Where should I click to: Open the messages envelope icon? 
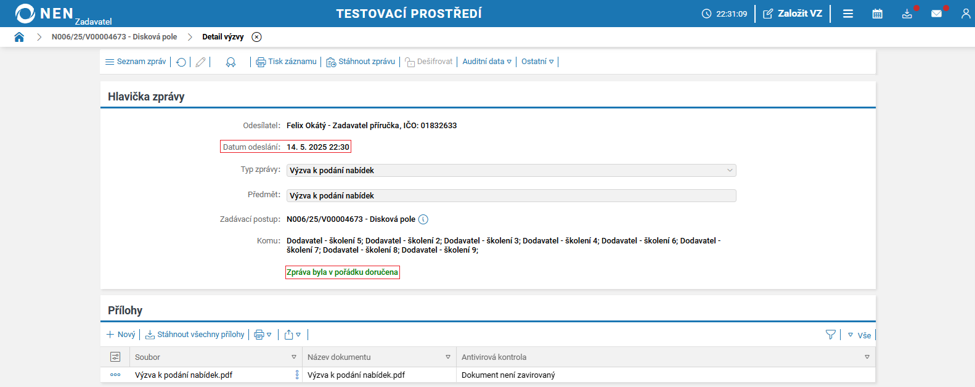click(937, 14)
